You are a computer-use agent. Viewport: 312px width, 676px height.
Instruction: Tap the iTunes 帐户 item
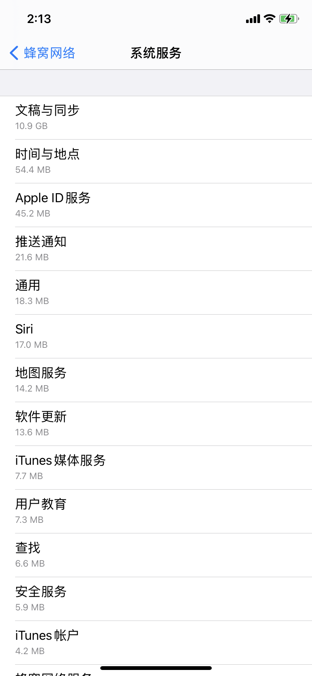[156, 643]
